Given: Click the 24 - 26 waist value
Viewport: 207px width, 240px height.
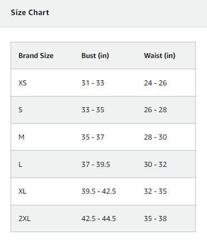Looking at the screenshot, I should tap(155, 83).
